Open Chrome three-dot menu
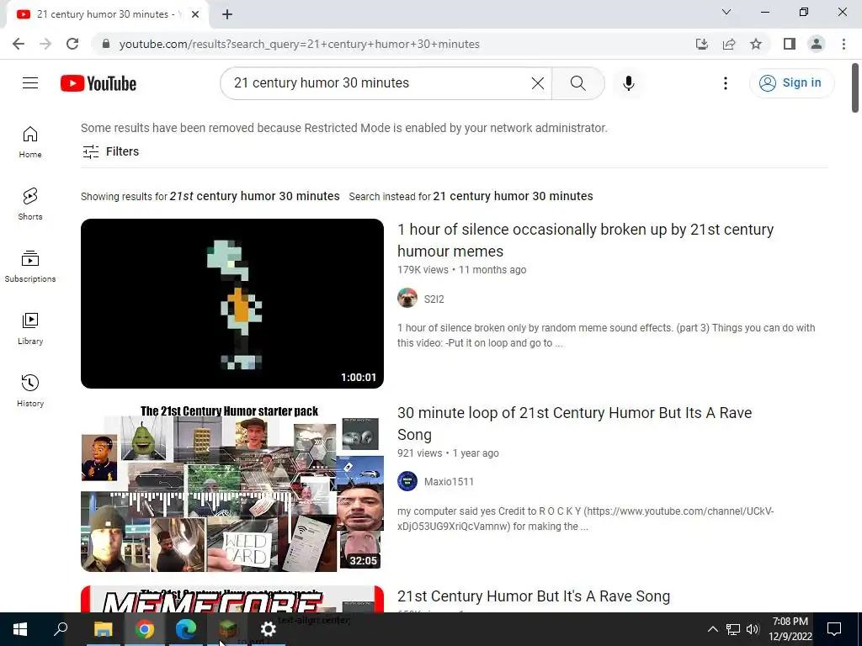The height and width of the screenshot is (646, 862). [843, 44]
